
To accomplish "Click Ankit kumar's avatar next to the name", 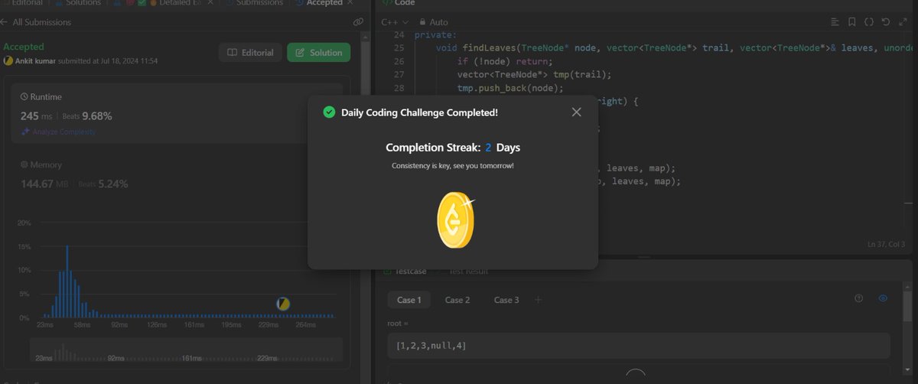I will click(x=8, y=60).
